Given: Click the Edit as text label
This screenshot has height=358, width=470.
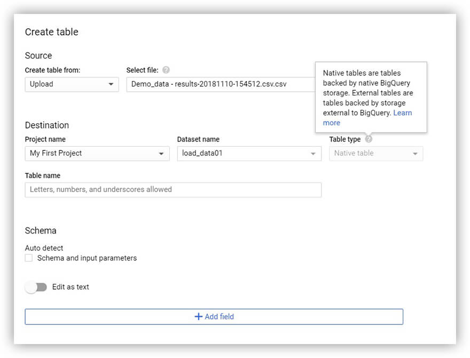Looking at the screenshot, I should click(x=70, y=287).
